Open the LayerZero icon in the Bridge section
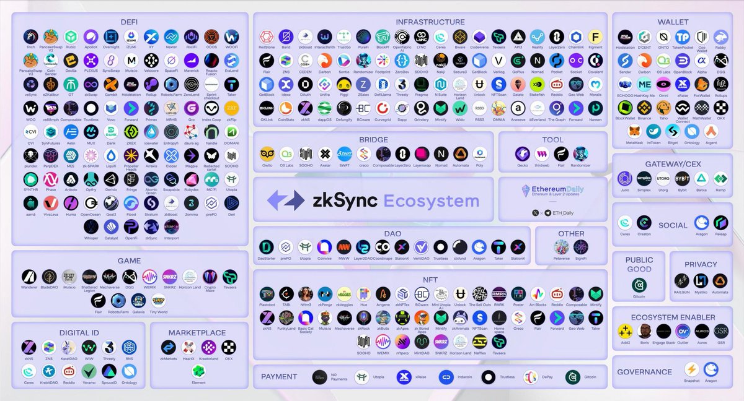Screen dimensions: 744x401 point(402,154)
